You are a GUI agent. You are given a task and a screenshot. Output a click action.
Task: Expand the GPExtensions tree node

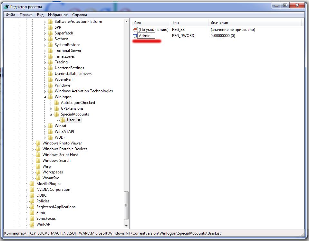coord(51,109)
